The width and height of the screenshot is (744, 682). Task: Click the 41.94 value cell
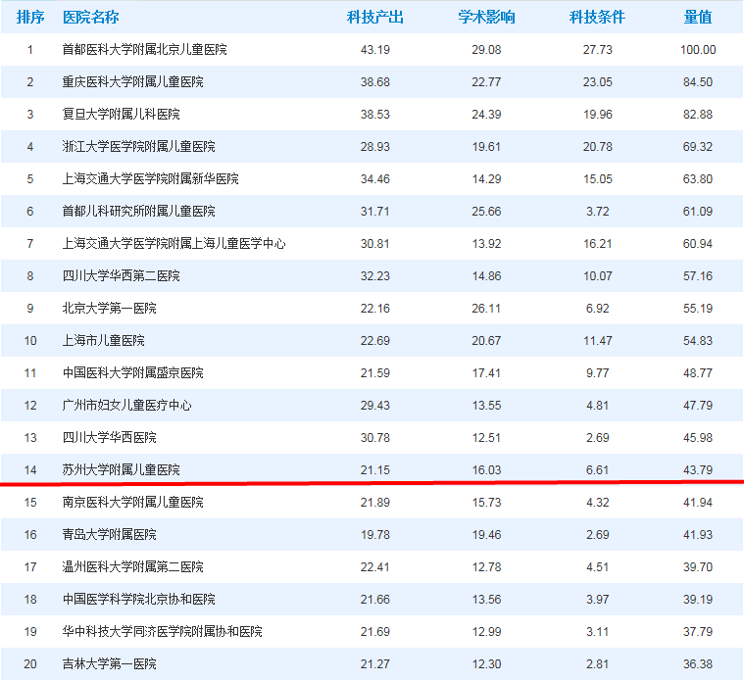[x=698, y=503]
